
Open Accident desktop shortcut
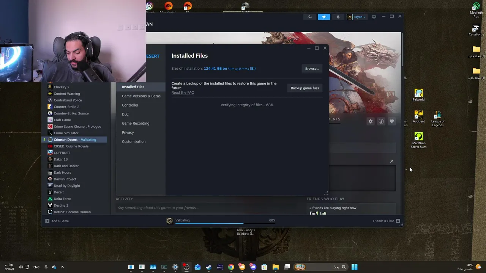(418, 117)
